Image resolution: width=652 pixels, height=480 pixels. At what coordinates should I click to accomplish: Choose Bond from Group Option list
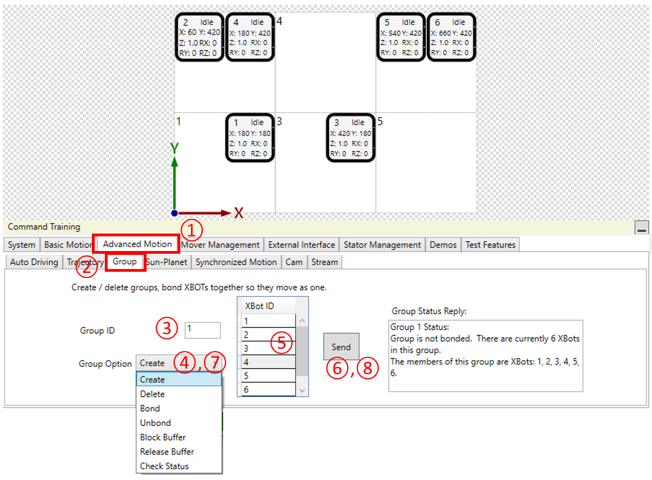click(x=150, y=409)
